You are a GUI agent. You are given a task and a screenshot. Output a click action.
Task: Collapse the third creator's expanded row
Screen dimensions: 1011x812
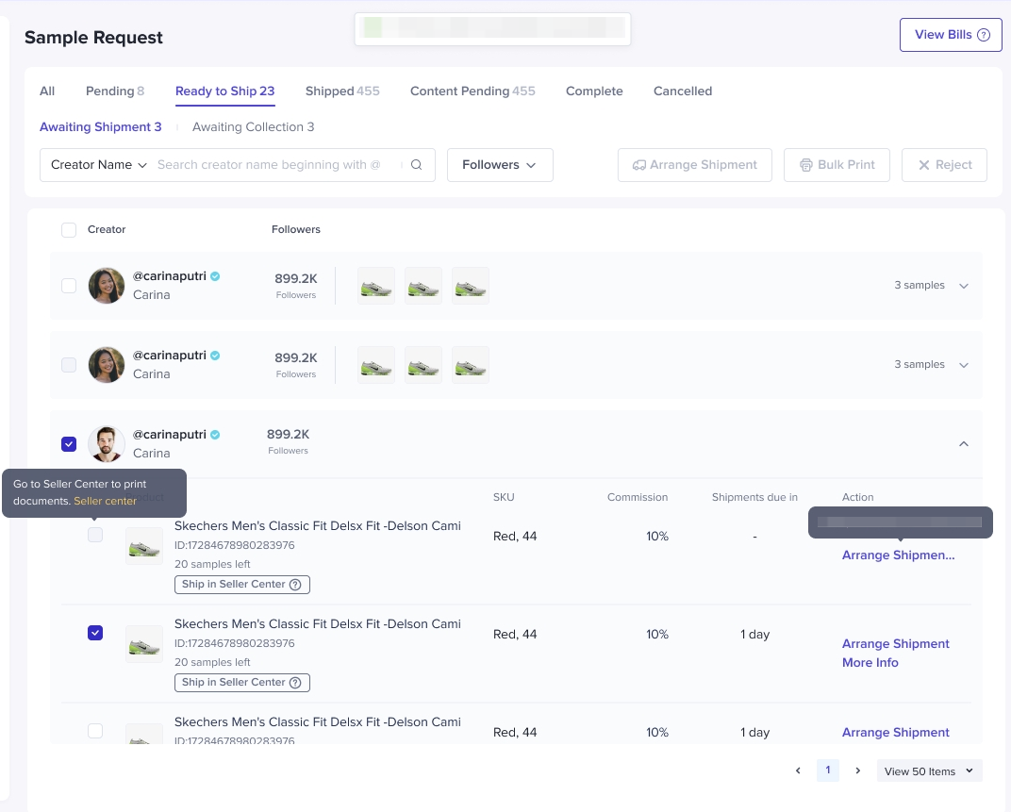963,444
